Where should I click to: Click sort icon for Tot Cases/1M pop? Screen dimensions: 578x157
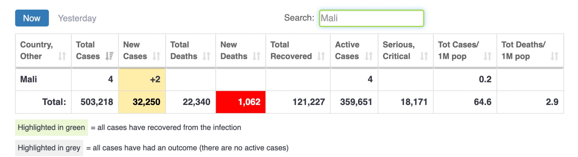487,56
